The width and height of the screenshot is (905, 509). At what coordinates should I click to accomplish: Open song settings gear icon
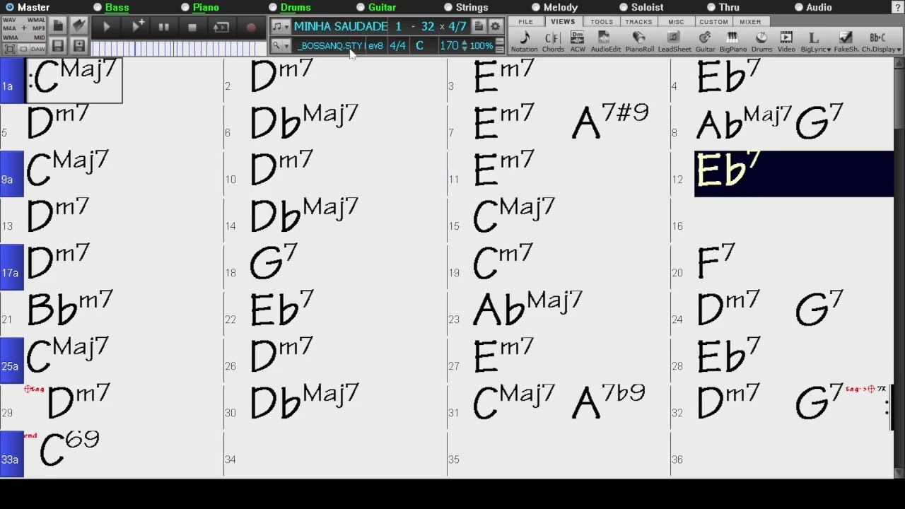pyautogui.click(x=495, y=26)
